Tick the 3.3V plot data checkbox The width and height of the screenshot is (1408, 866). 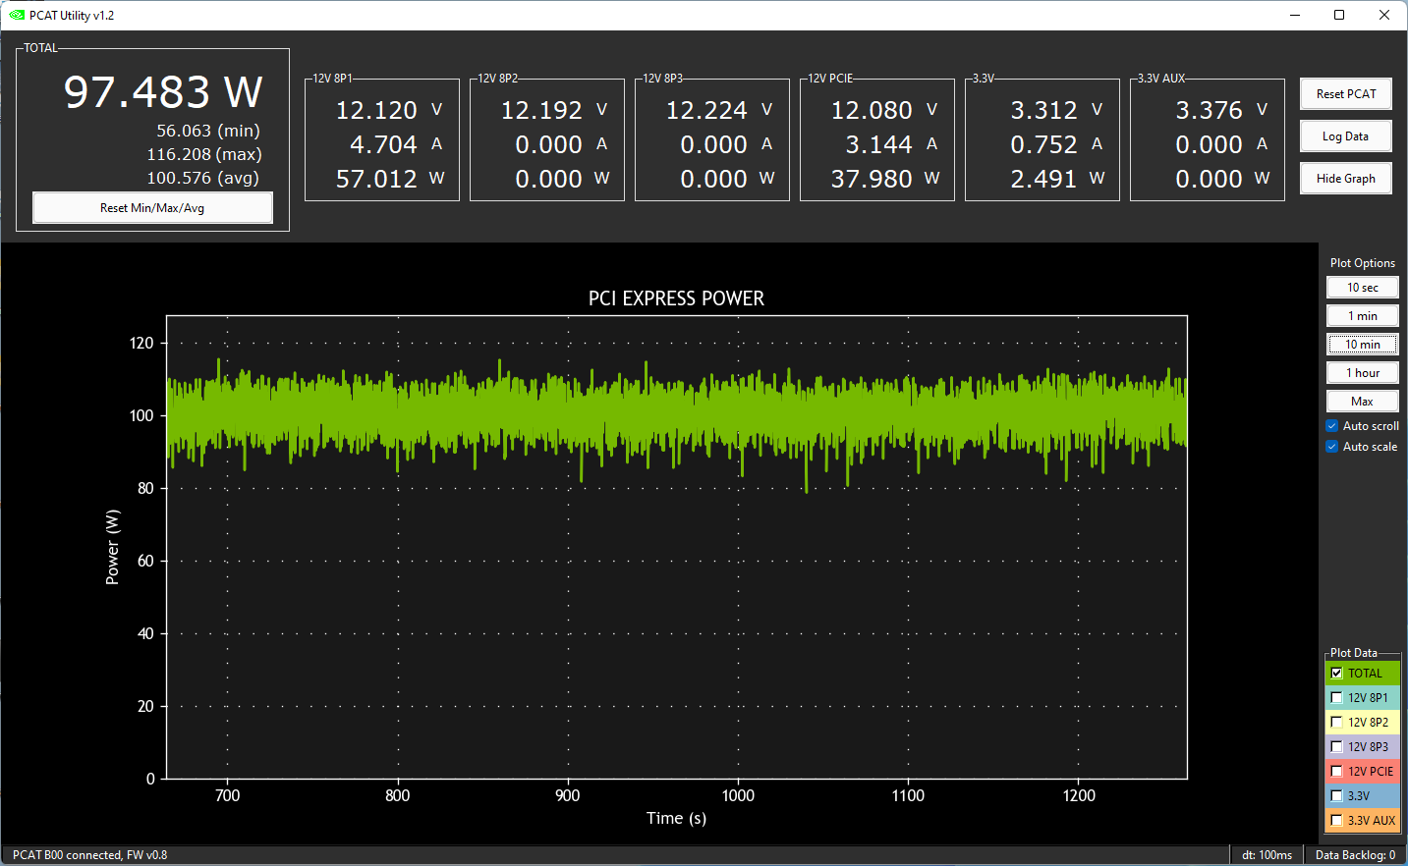coord(1336,796)
